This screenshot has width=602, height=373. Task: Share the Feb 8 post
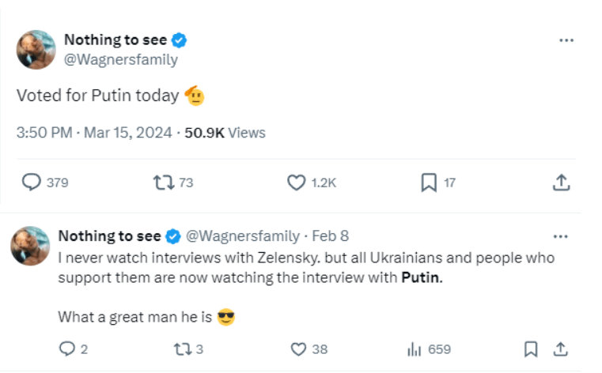tap(560, 349)
